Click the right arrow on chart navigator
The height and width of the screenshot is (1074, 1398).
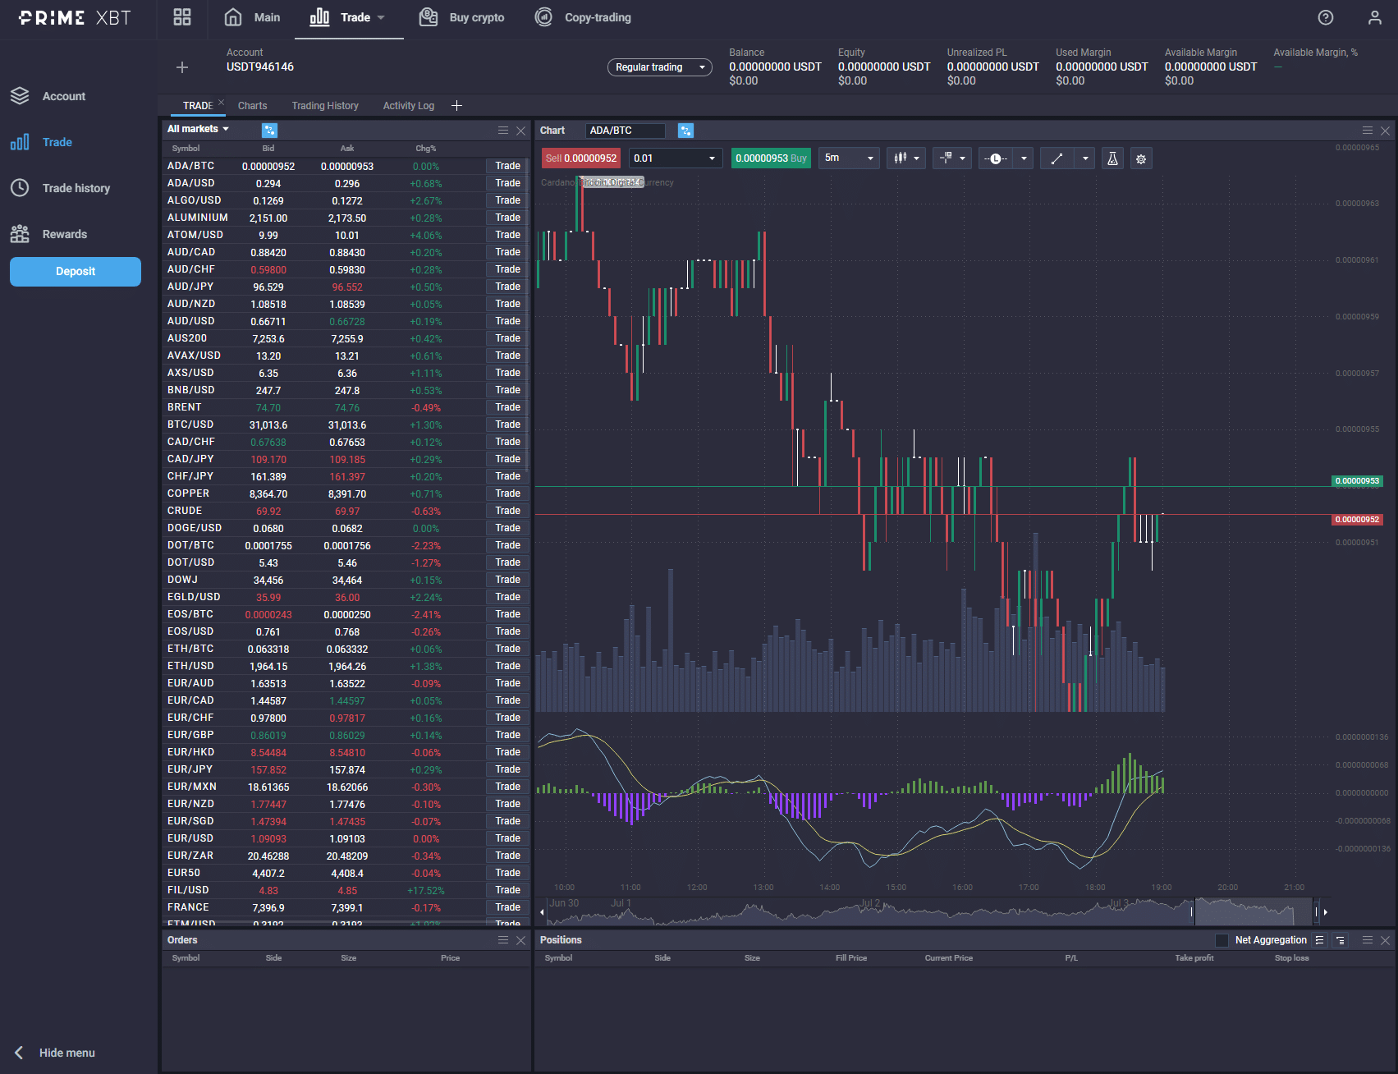1325,911
